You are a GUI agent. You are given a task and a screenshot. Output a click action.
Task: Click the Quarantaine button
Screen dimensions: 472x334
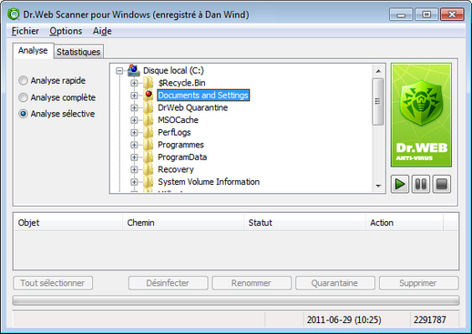[335, 283]
